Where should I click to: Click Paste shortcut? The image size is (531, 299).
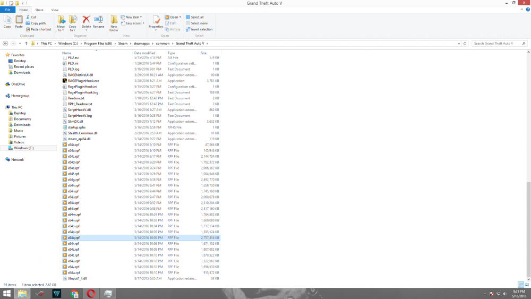point(39,29)
